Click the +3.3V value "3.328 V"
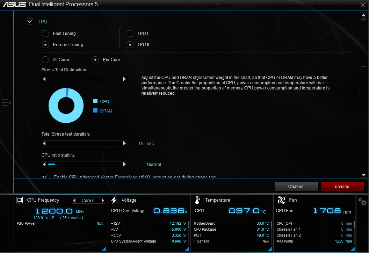The image size is (369, 253). coord(179,235)
